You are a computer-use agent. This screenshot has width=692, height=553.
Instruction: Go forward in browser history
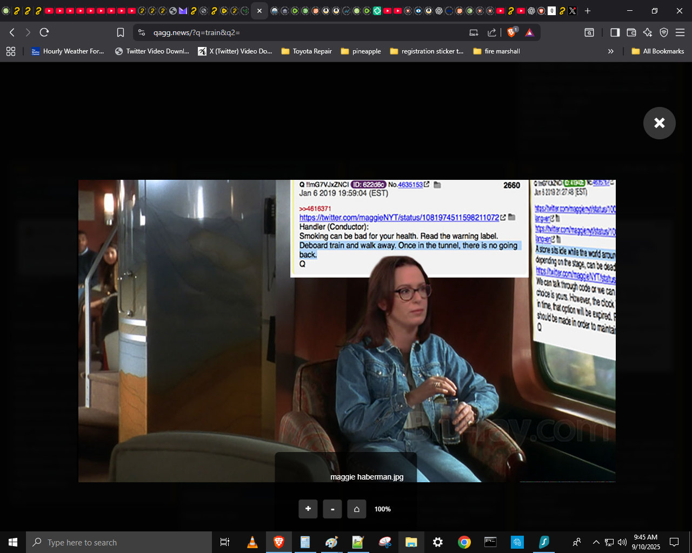pyautogui.click(x=28, y=32)
